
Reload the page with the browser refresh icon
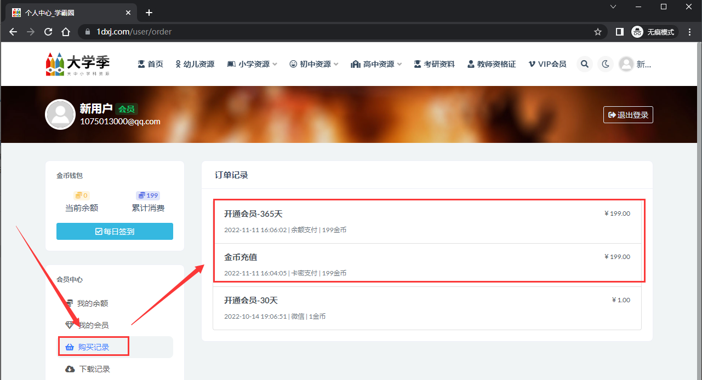point(48,32)
